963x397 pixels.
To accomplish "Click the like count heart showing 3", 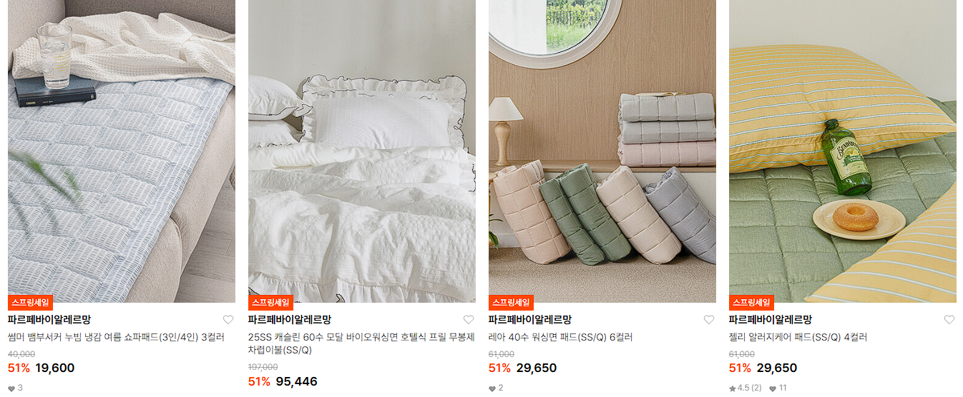I will (11, 388).
